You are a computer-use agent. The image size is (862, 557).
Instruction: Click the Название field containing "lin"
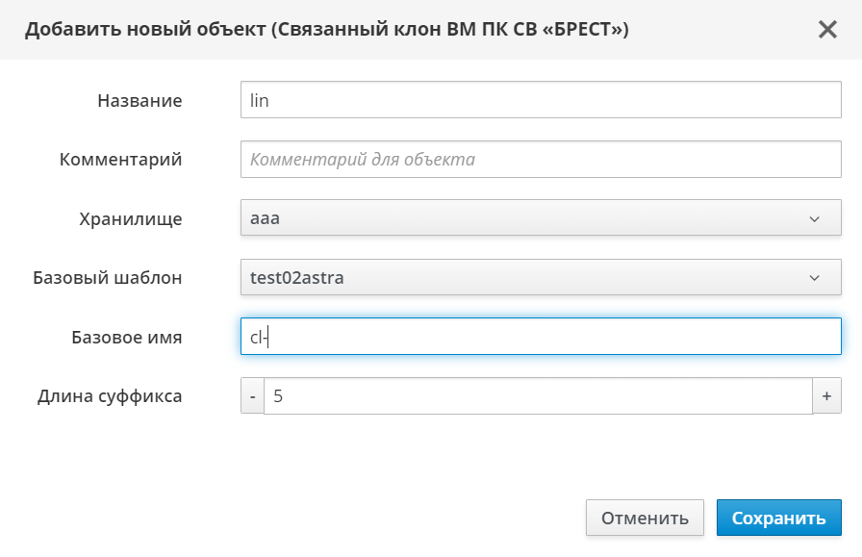click(x=541, y=100)
